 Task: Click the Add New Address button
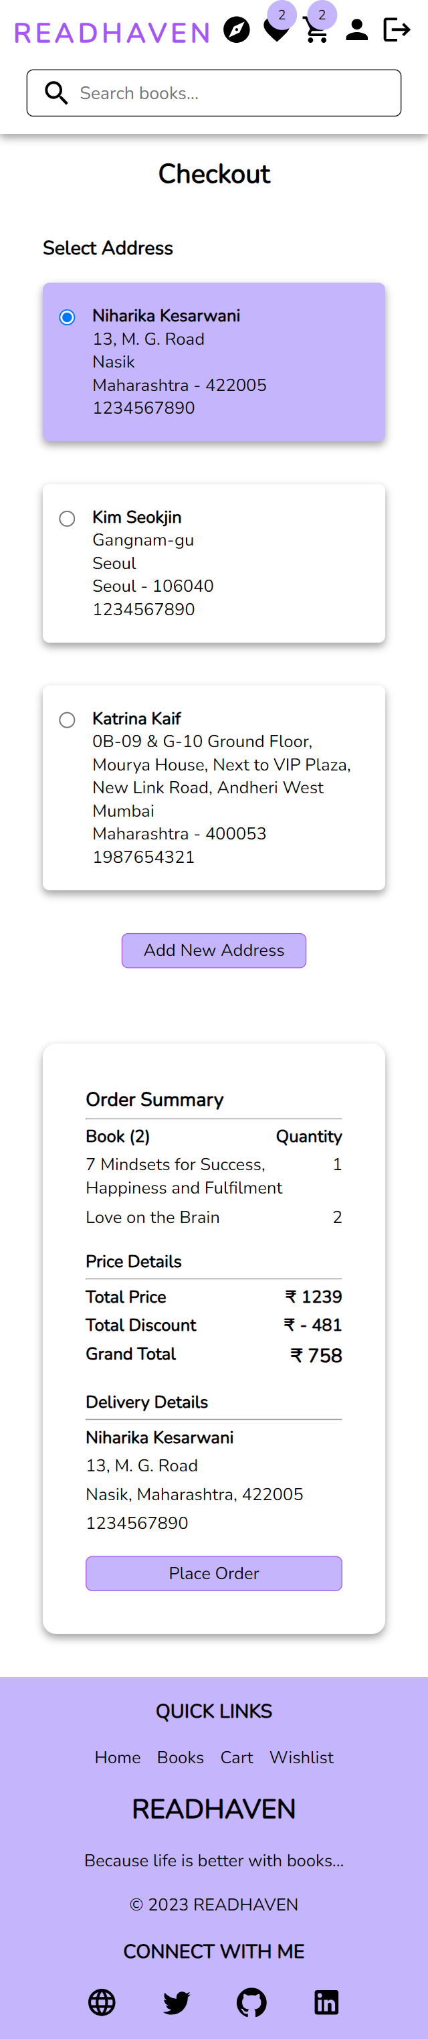(213, 951)
